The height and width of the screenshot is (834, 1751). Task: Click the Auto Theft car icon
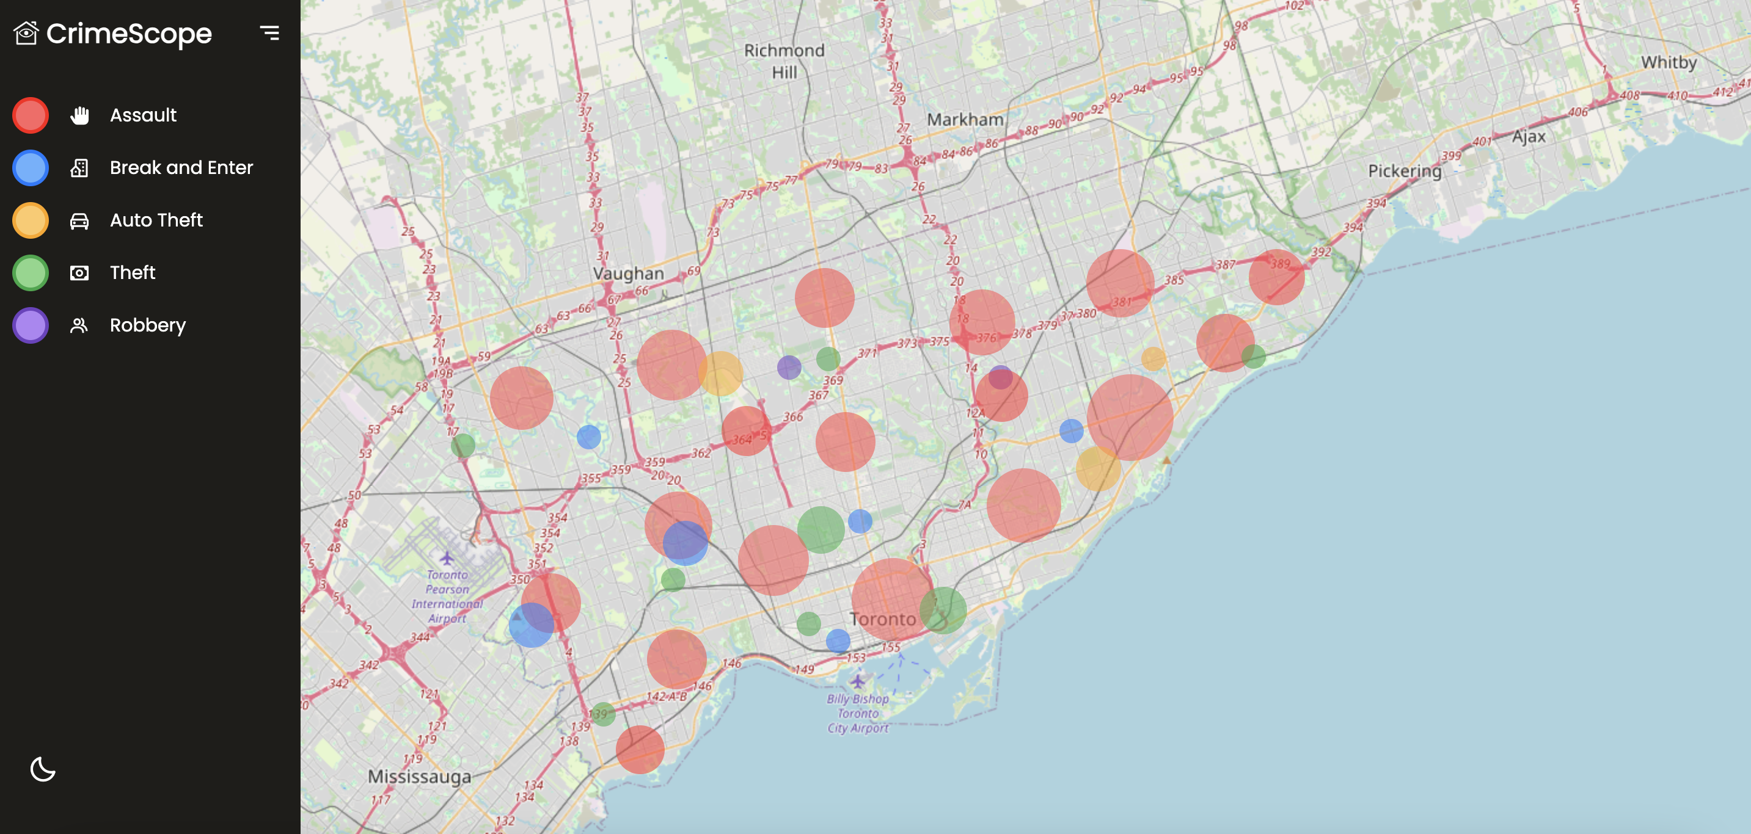click(x=79, y=221)
